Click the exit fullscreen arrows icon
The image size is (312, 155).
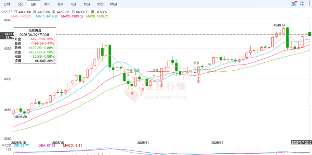coord(302,4)
